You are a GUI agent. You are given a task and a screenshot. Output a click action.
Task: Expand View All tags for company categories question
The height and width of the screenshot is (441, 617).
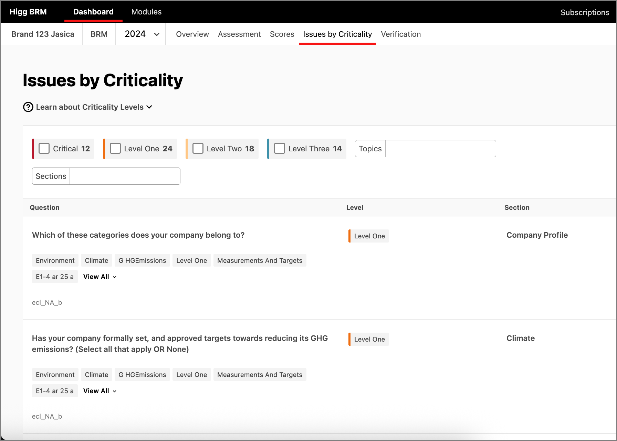[x=100, y=277]
